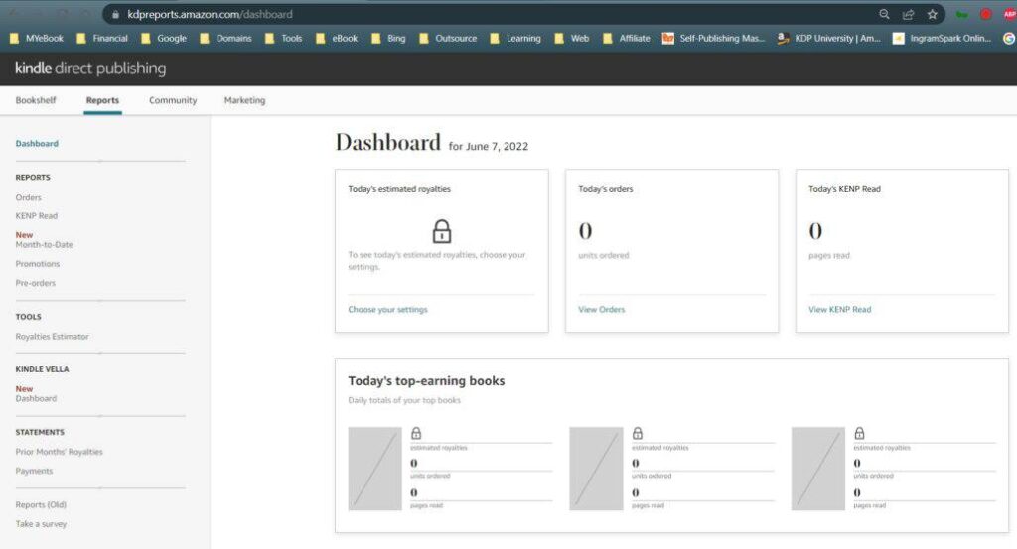Open the Financial bookmark folder
The image size is (1017, 549).
(x=102, y=39)
